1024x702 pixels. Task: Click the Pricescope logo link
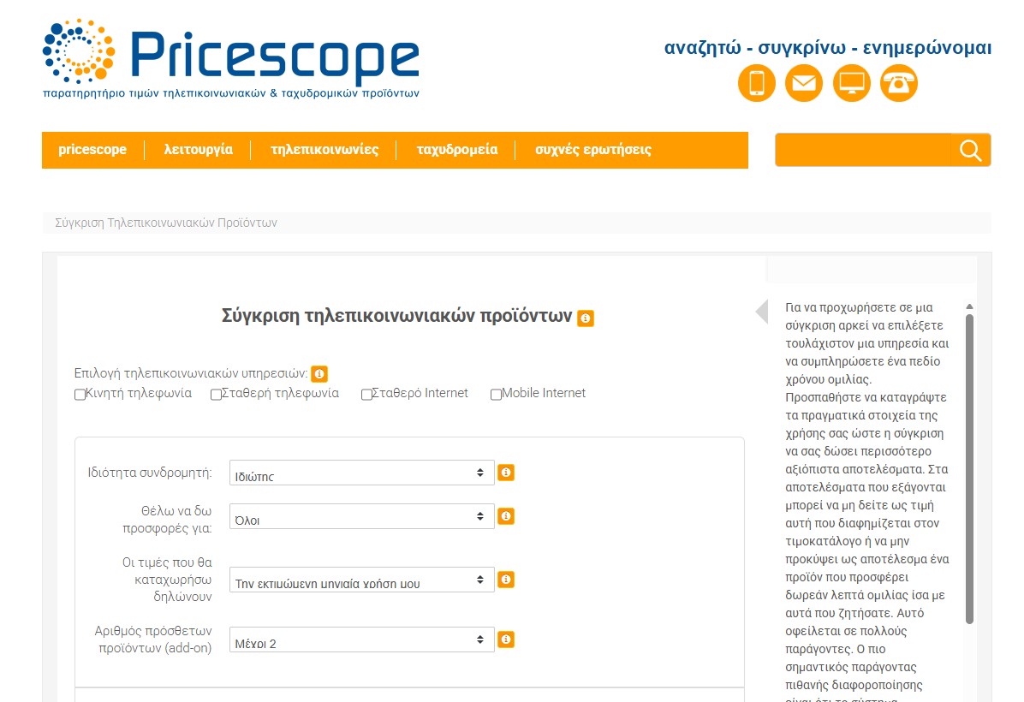[x=231, y=58]
